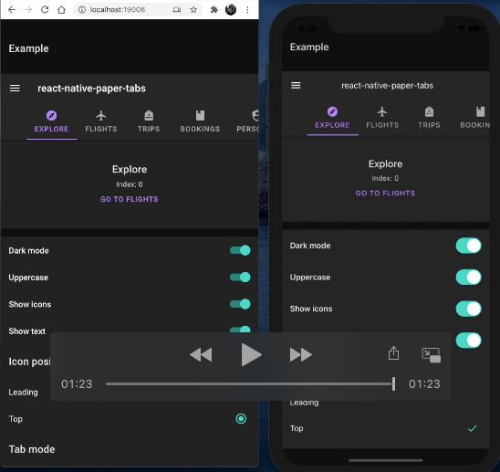Click the Trips bag icon on phone

pyautogui.click(x=429, y=111)
